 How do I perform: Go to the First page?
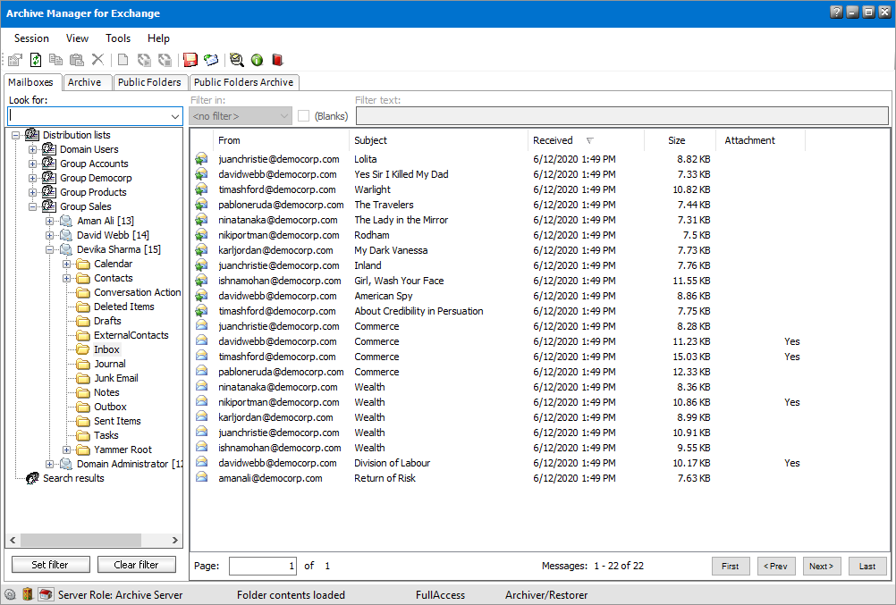[731, 567]
